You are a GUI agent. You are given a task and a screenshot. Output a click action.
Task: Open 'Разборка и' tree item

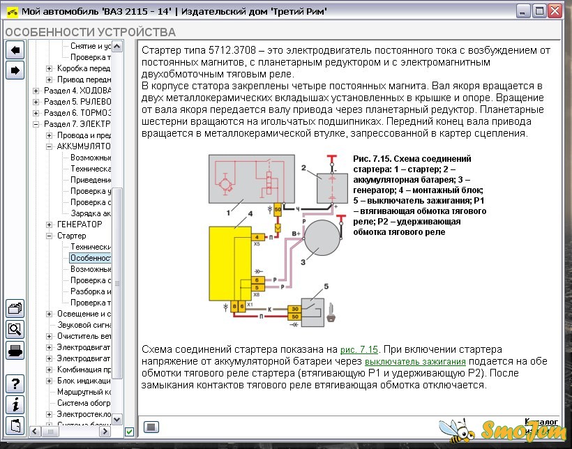click(x=91, y=291)
